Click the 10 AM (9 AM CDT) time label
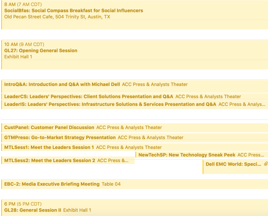Image resolution: width=268 pixels, height=216 pixels. pos(24,44)
